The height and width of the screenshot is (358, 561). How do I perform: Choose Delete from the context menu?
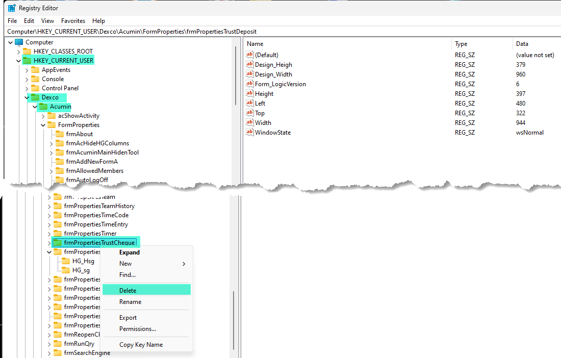tap(147, 290)
